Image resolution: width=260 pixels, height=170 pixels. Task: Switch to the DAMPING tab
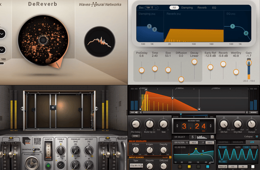(x=223, y=142)
